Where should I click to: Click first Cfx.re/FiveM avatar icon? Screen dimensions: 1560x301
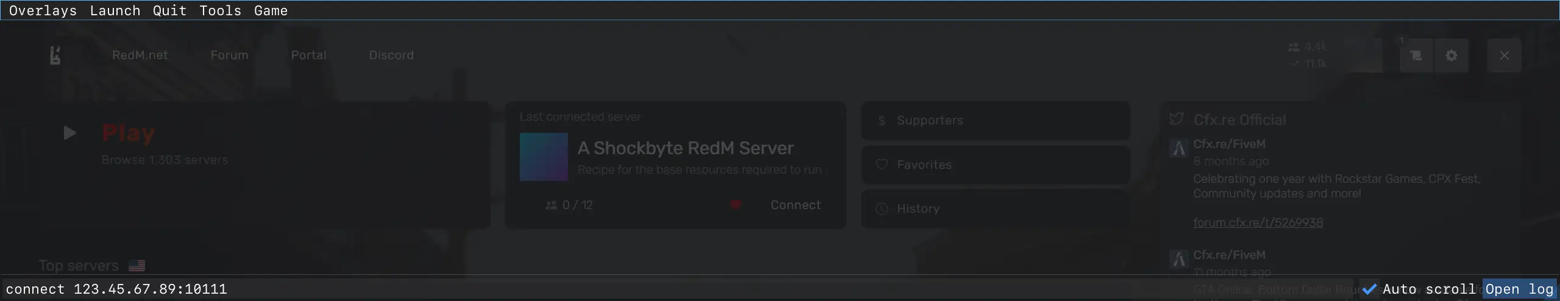point(1179,148)
